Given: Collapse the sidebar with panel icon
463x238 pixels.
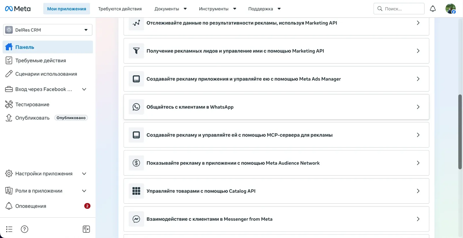Looking at the screenshot, I should [x=86, y=229].
